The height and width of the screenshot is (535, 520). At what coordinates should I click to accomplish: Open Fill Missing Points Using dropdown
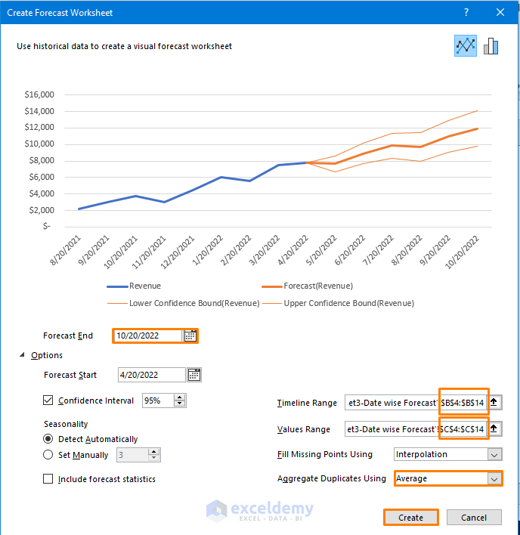click(494, 455)
